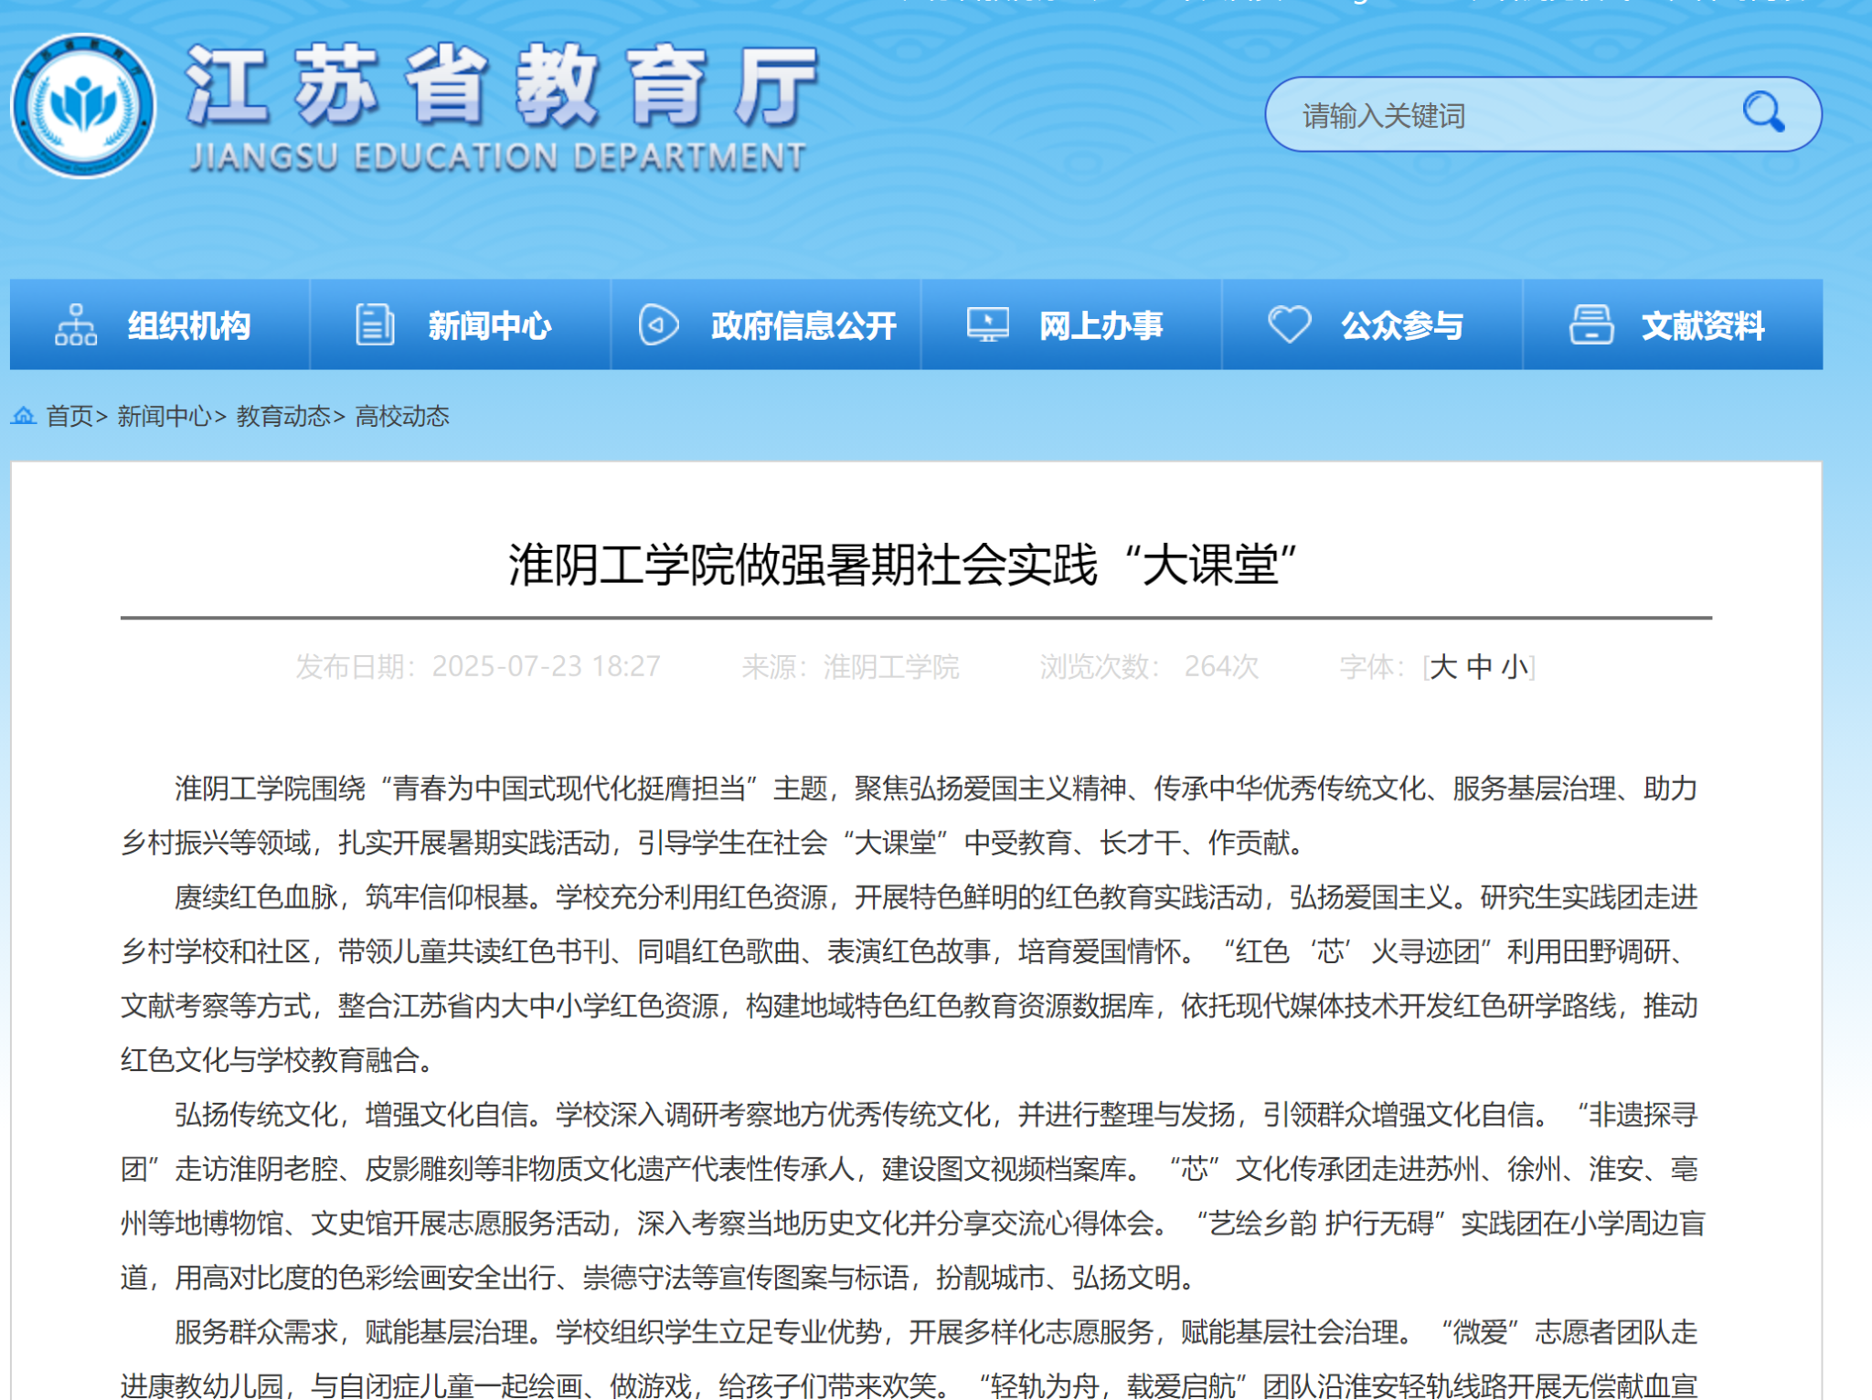Click the monitor icon beside 网上办事

988,325
